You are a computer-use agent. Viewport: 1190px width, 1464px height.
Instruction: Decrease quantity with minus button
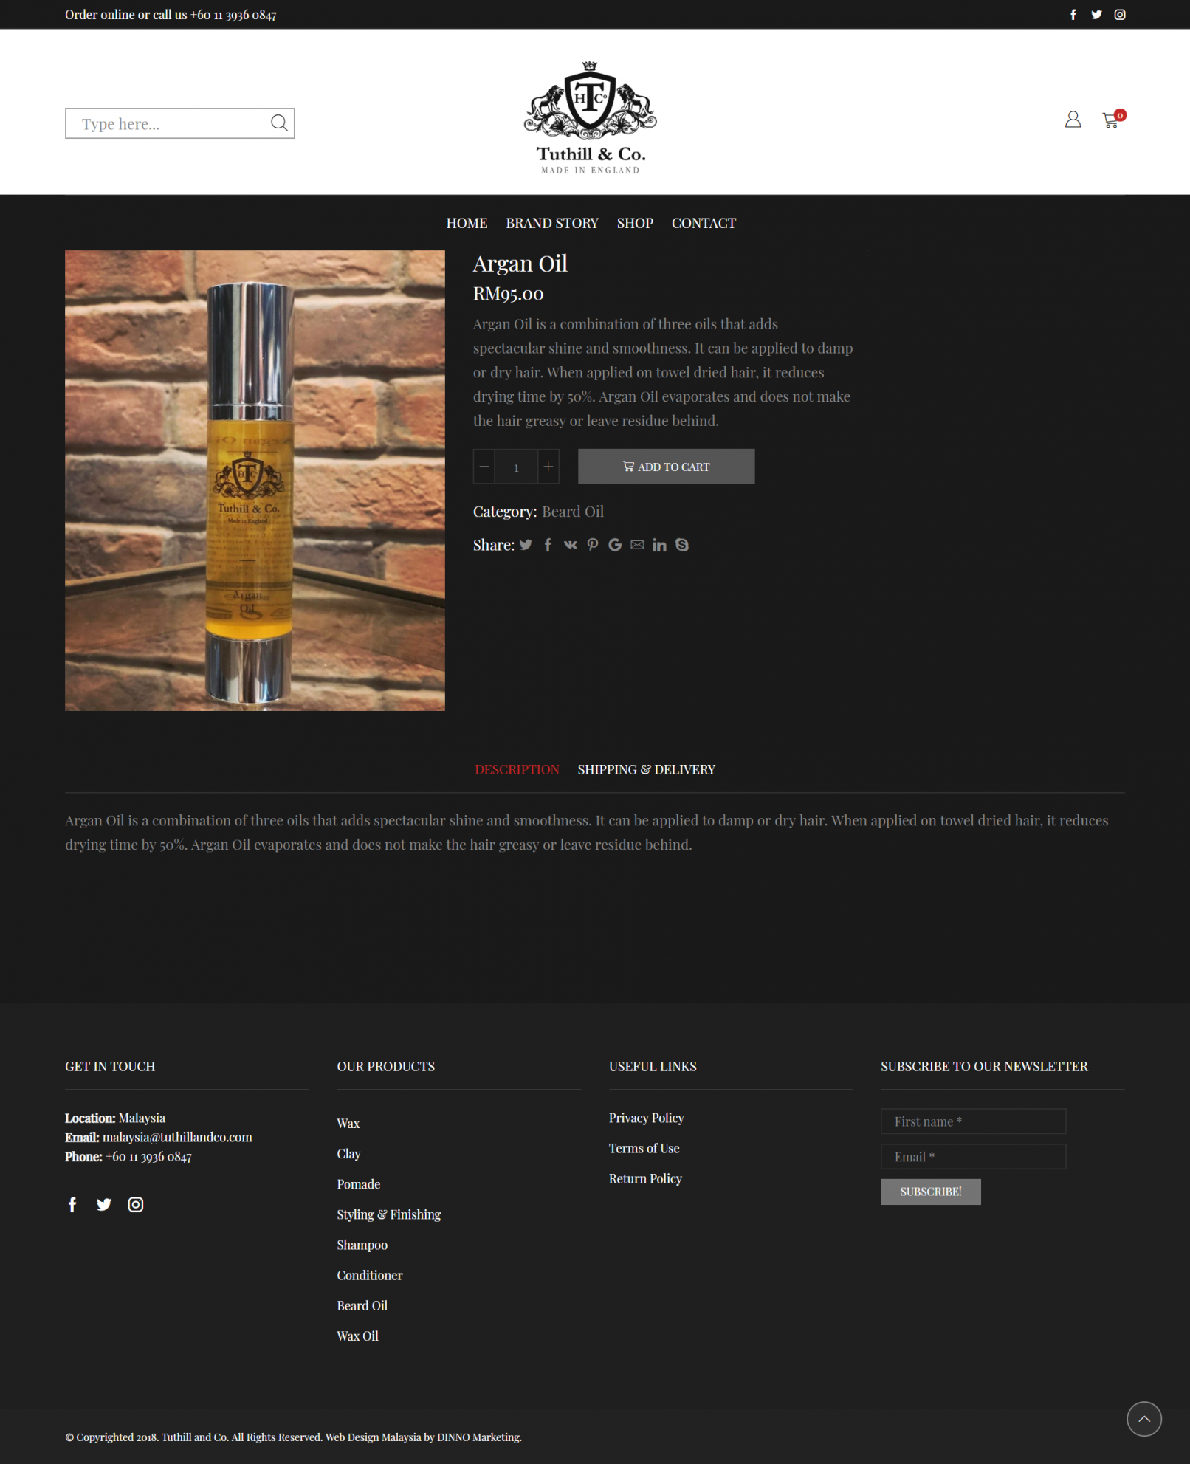pyautogui.click(x=484, y=467)
